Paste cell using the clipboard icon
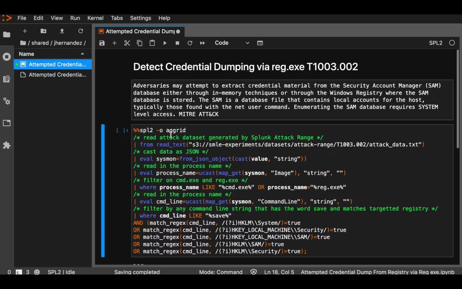The image size is (462, 289). (152, 43)
